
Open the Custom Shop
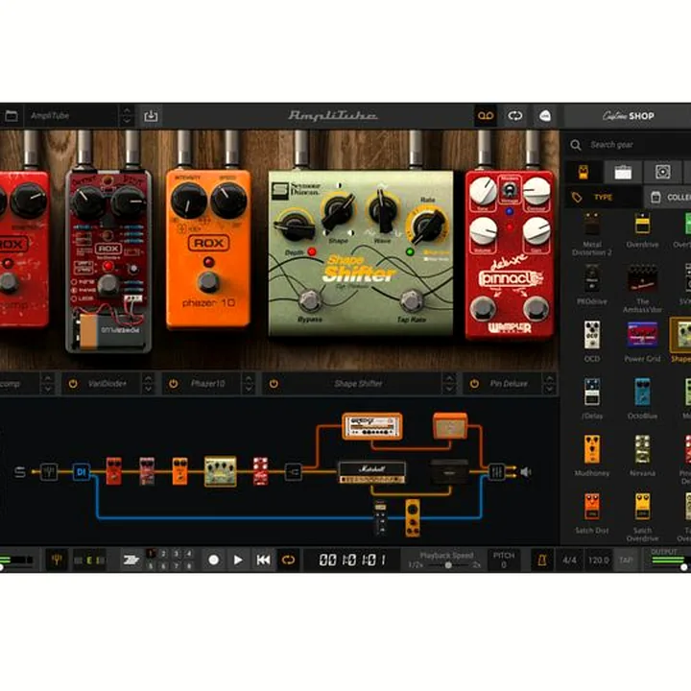pos(628,116)
